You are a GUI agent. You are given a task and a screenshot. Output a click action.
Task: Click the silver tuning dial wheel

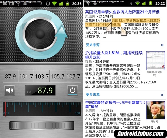[42, 125]
